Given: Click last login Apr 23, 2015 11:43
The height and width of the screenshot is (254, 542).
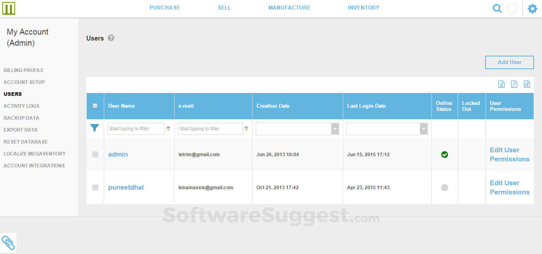Looking at the screenshot, I should click(368, 187).
